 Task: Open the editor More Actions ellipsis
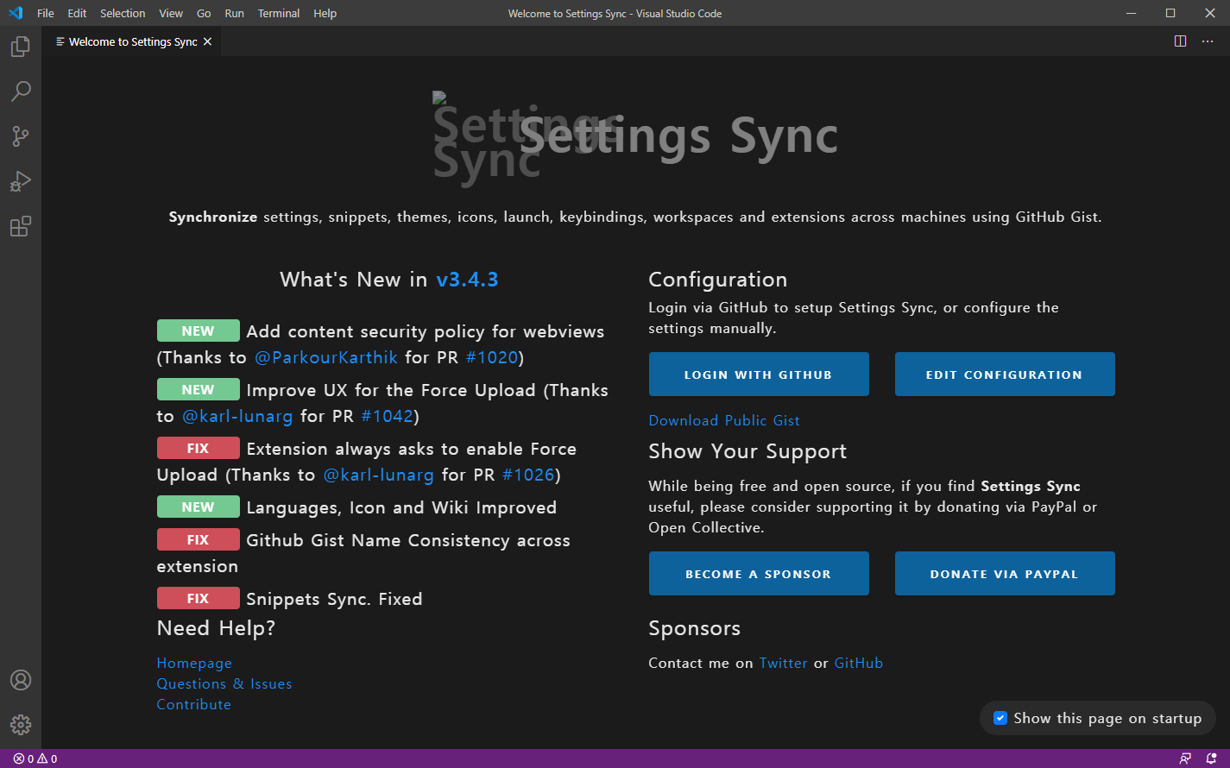1208,41
